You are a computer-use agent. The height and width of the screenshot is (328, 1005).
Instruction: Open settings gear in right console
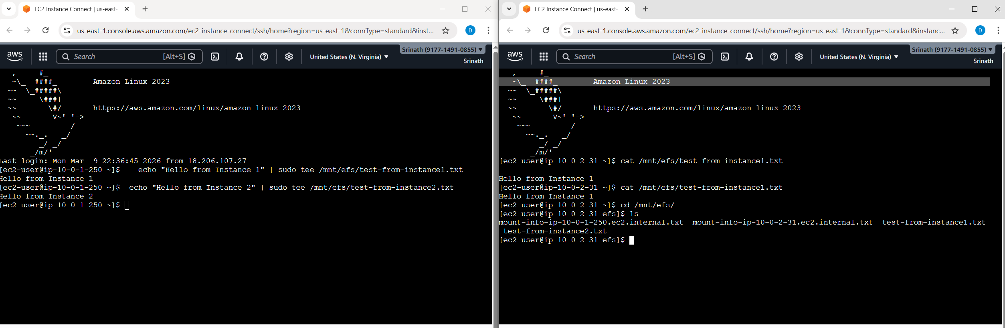click(x=799, y=57)
